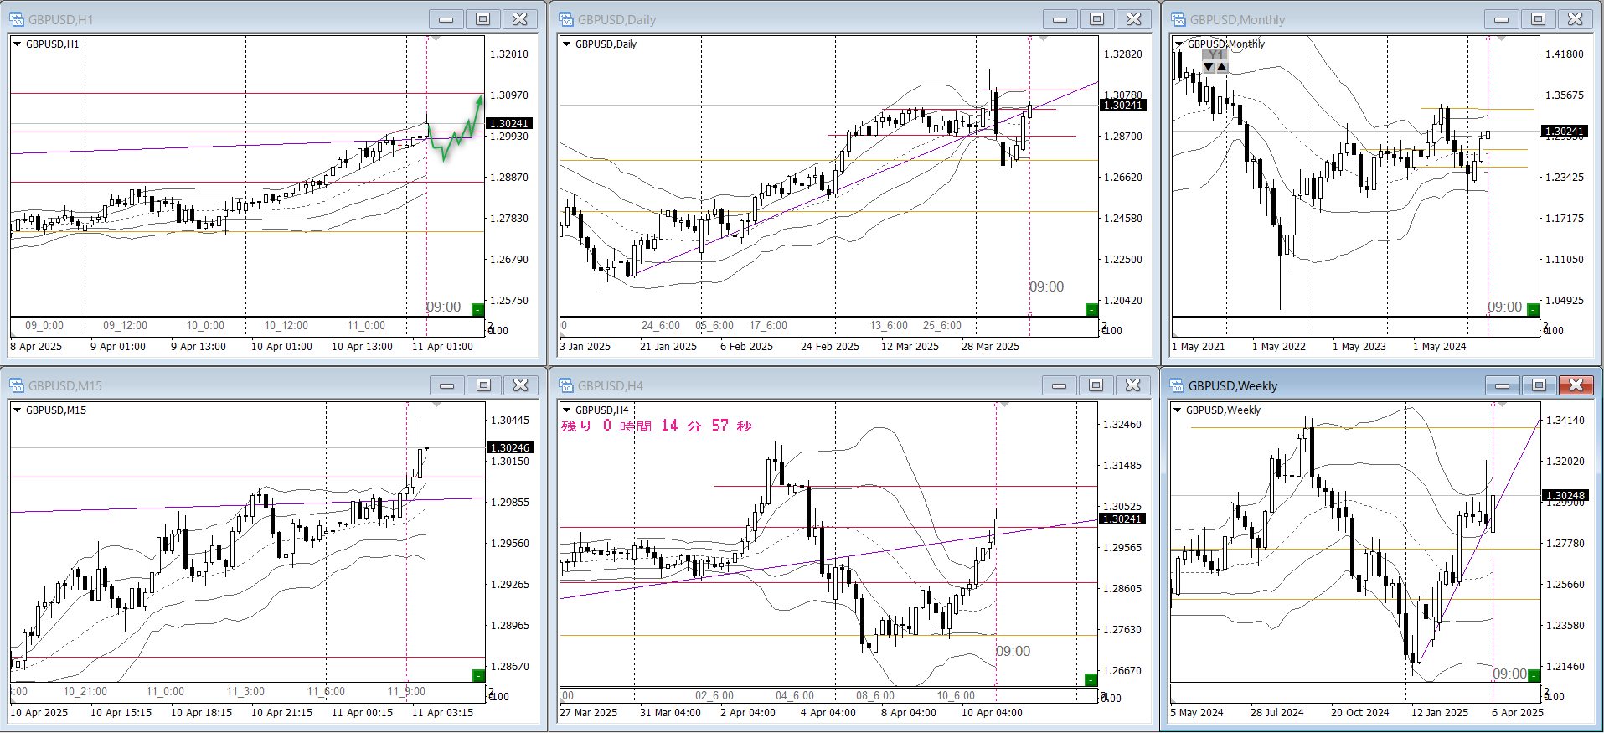Click the Y1 label button in Monthly chart
Viewport: 1604px width, 733px height.
pyautogui.click(x=1215, y=54)
